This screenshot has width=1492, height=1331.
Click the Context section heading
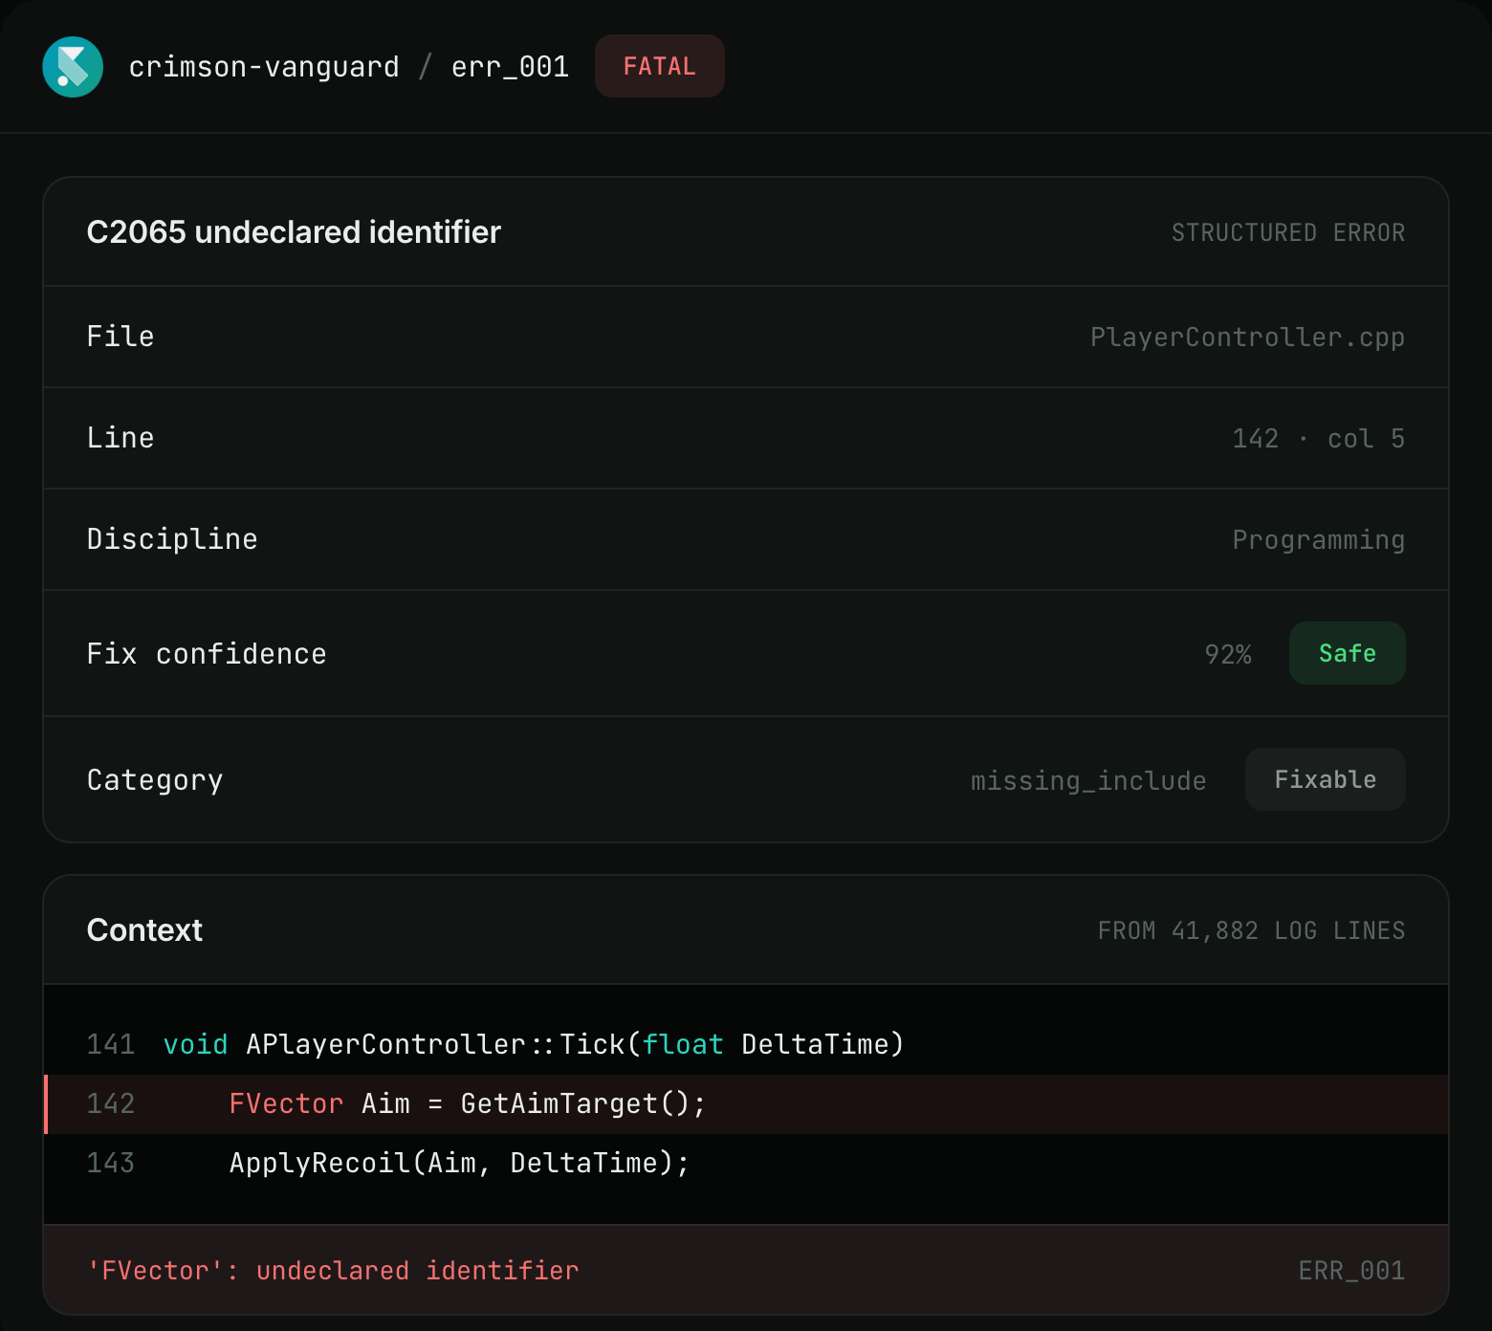[144, 930]
